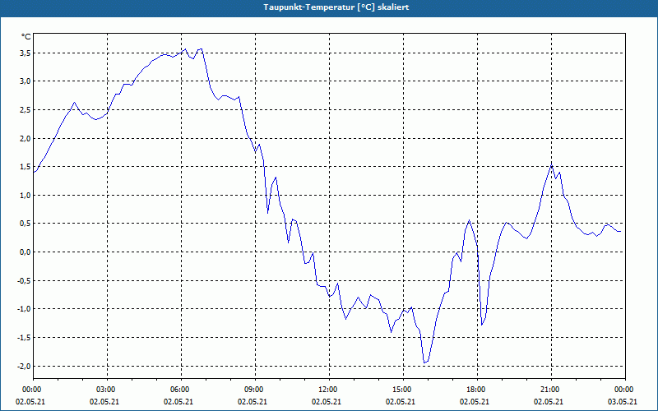Click the "02.05.21" date under 21:00
The width and height of the screenshot is (658, 411).
click(549, 401)
